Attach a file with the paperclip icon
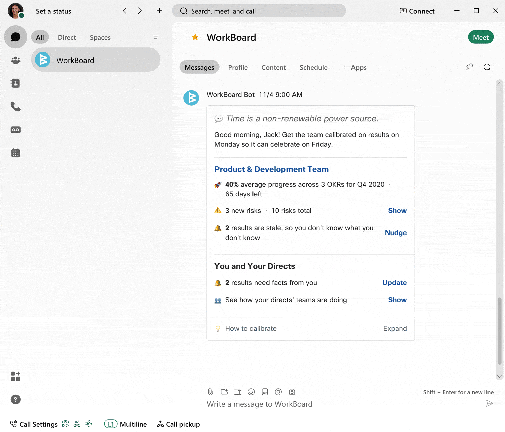Viewport: 505px width, 432px height. tap(210, 392)
